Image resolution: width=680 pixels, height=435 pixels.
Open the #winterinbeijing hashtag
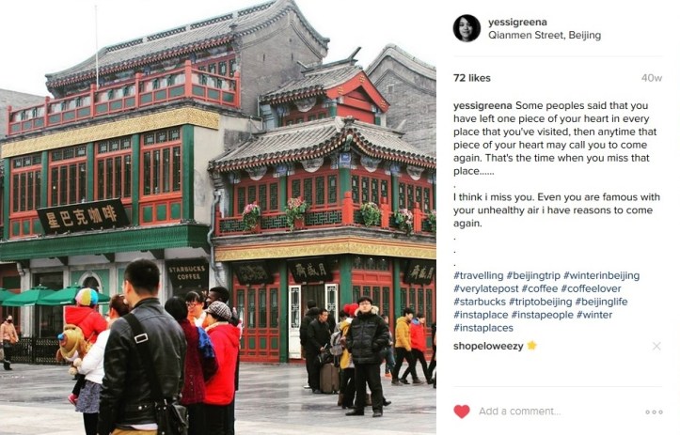pos(602,275)
